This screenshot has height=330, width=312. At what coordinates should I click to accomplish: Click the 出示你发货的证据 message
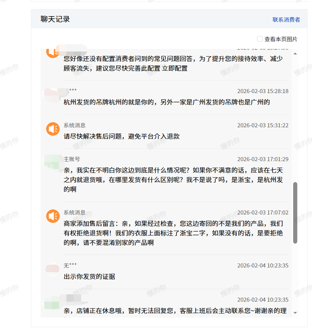pyautogui.click(x=90, y=276)
